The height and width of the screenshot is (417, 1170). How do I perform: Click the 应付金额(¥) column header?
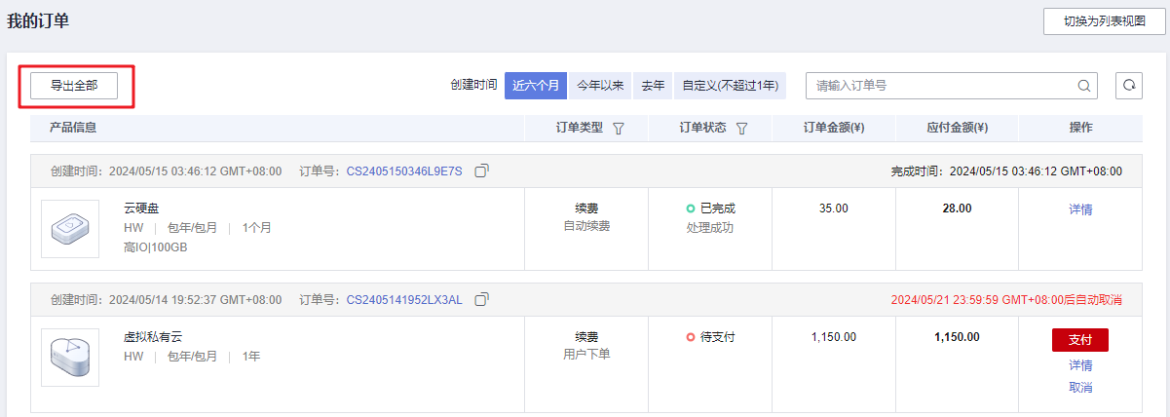pos(958,128)
